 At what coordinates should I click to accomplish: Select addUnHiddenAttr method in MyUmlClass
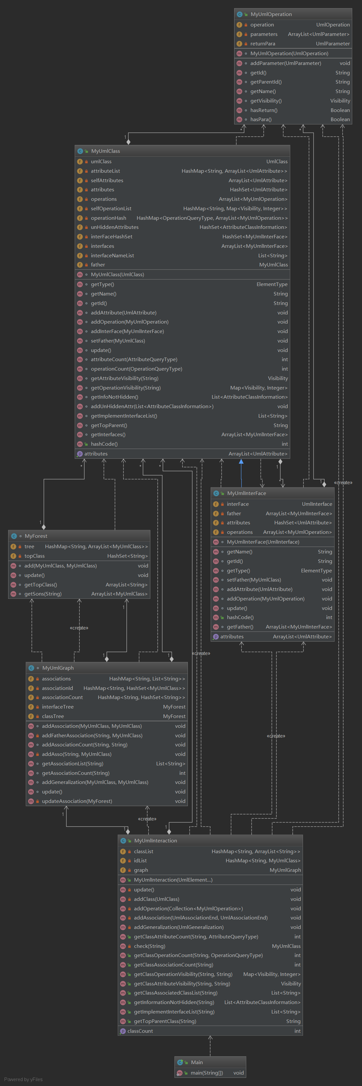coord(182,407)
